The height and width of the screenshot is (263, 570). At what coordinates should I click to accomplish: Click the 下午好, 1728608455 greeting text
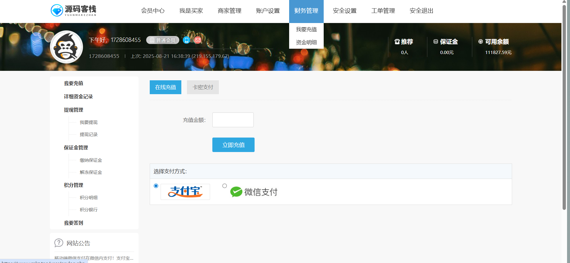click(115, 40)
